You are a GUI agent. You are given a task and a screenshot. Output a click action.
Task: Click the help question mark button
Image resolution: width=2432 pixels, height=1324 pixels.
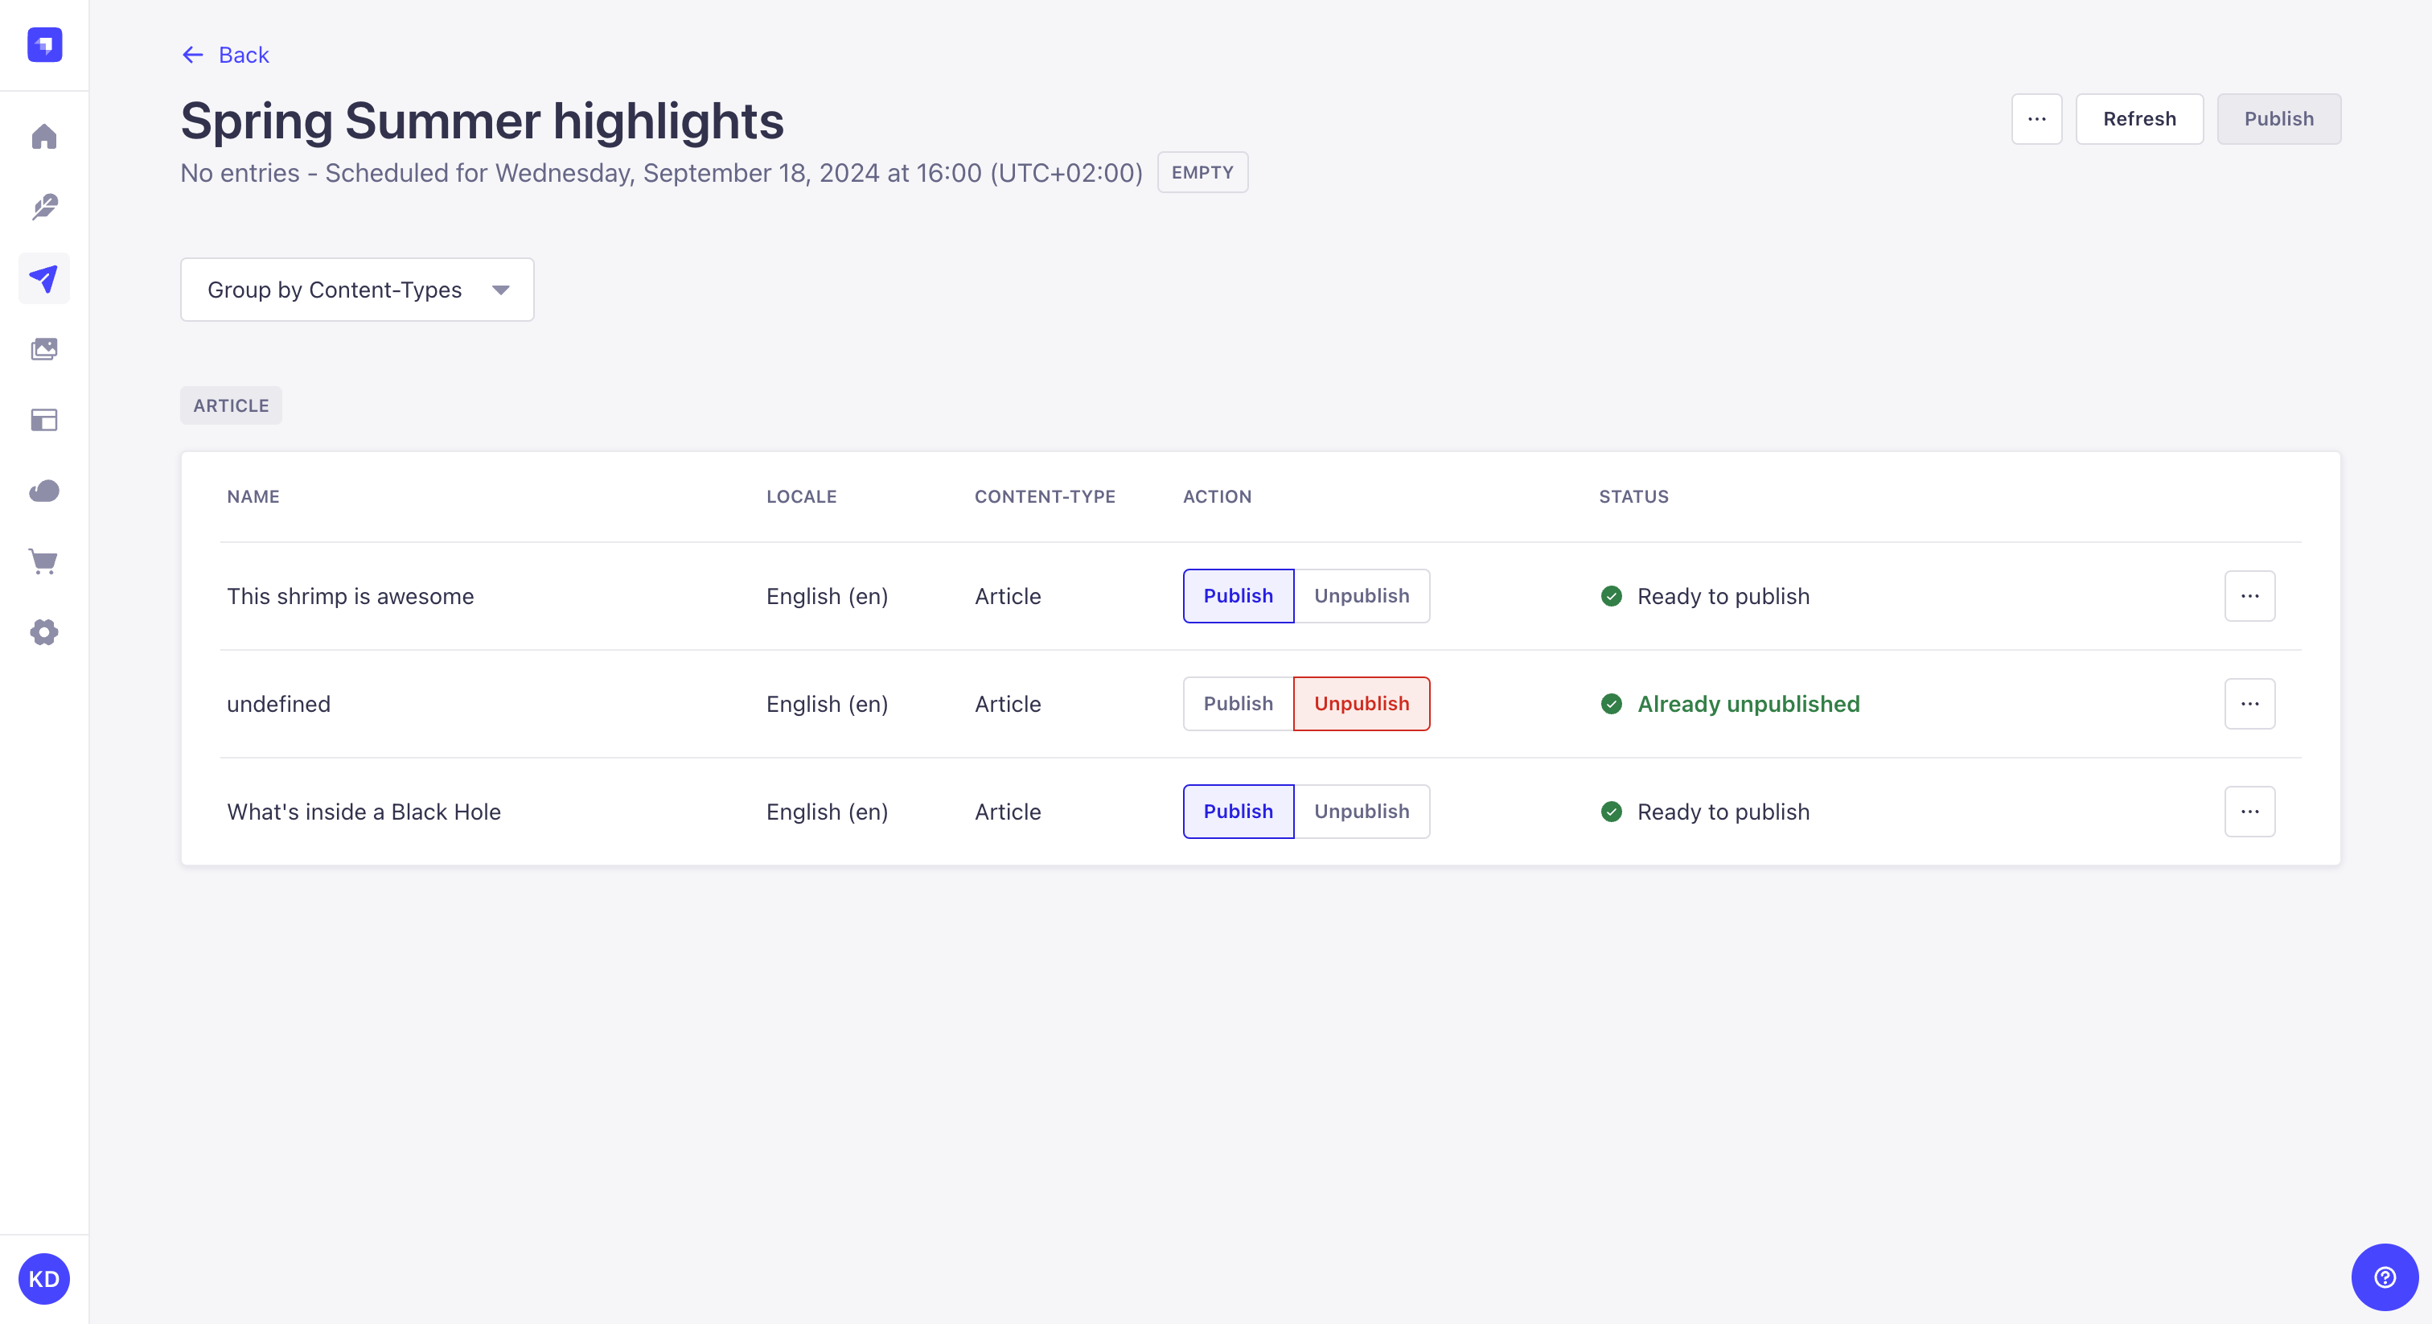[2384, 1277]
